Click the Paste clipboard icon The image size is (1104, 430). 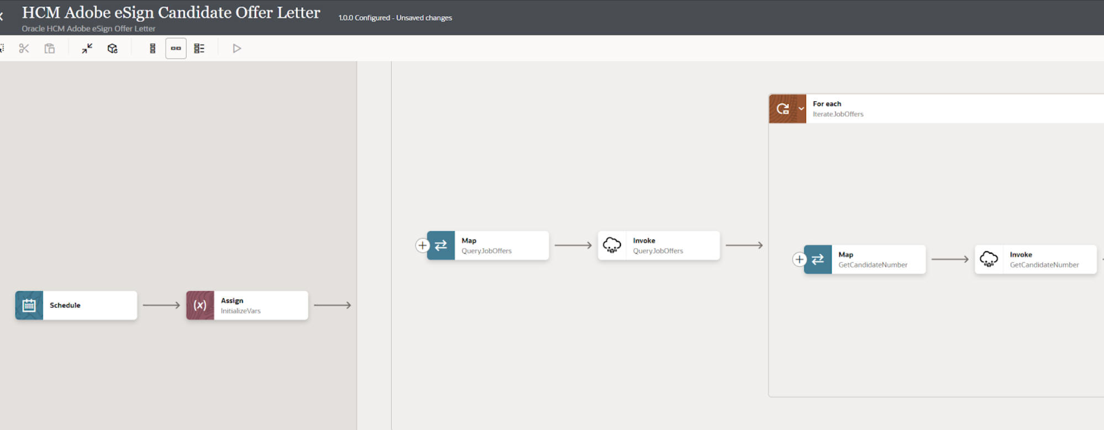[x=50, y=49]
